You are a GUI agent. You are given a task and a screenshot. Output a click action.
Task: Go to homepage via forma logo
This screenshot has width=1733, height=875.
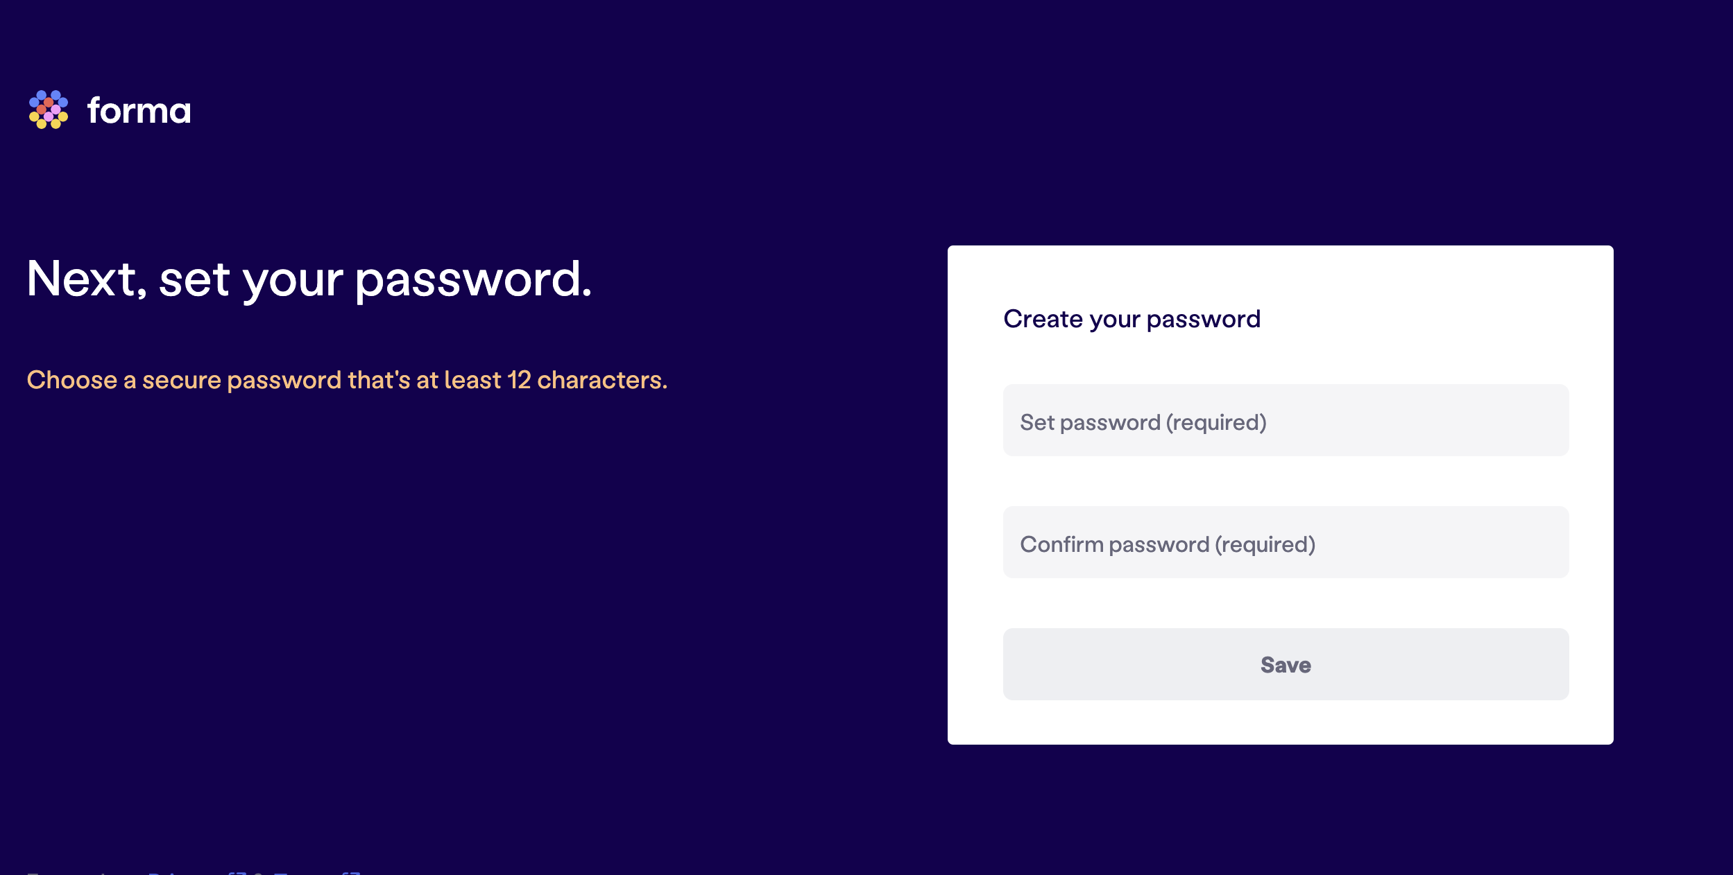110,110
